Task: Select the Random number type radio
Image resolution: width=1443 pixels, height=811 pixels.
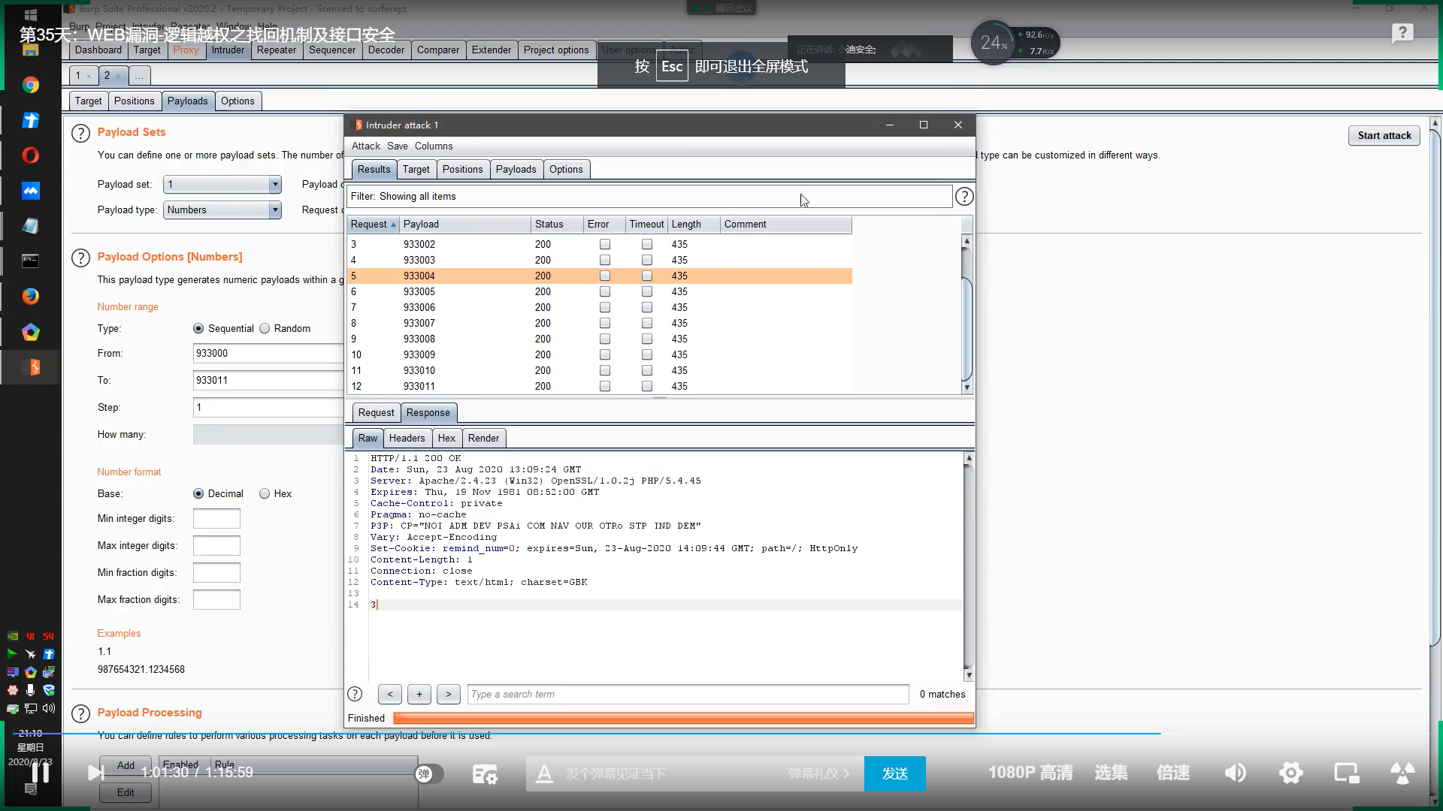Action: (x=265, y=329)
